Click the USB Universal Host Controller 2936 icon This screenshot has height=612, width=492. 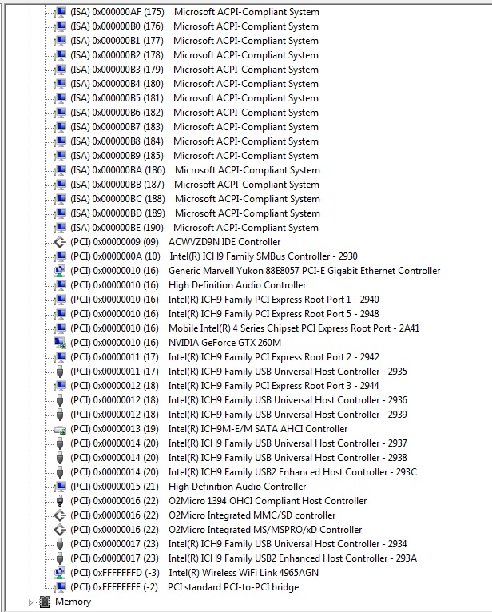pyautogui.click(x=60, y=400)
